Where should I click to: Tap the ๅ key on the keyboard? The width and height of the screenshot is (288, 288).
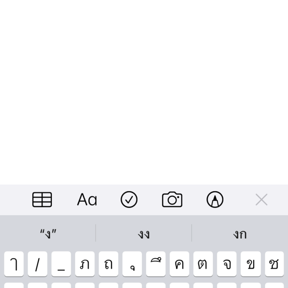[14, 264]
